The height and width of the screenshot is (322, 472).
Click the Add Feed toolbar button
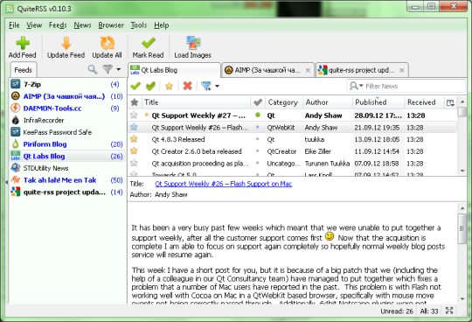click(23, 47)
